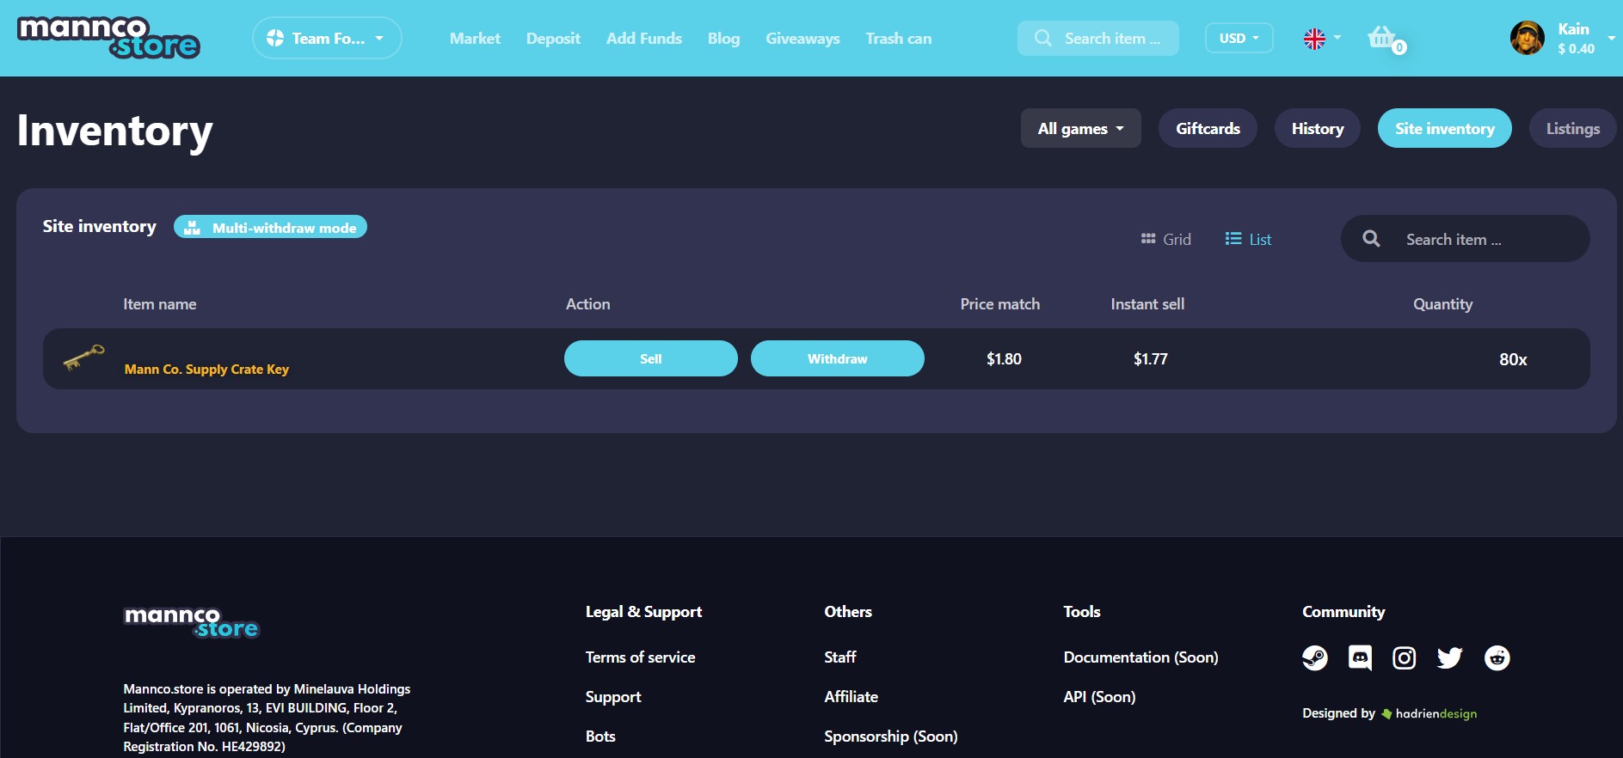Open the Mann Co. Supply Crate Key item name

206,369
